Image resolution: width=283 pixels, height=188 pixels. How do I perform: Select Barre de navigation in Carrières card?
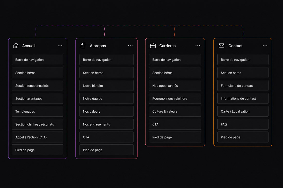(x=175, y=60)
